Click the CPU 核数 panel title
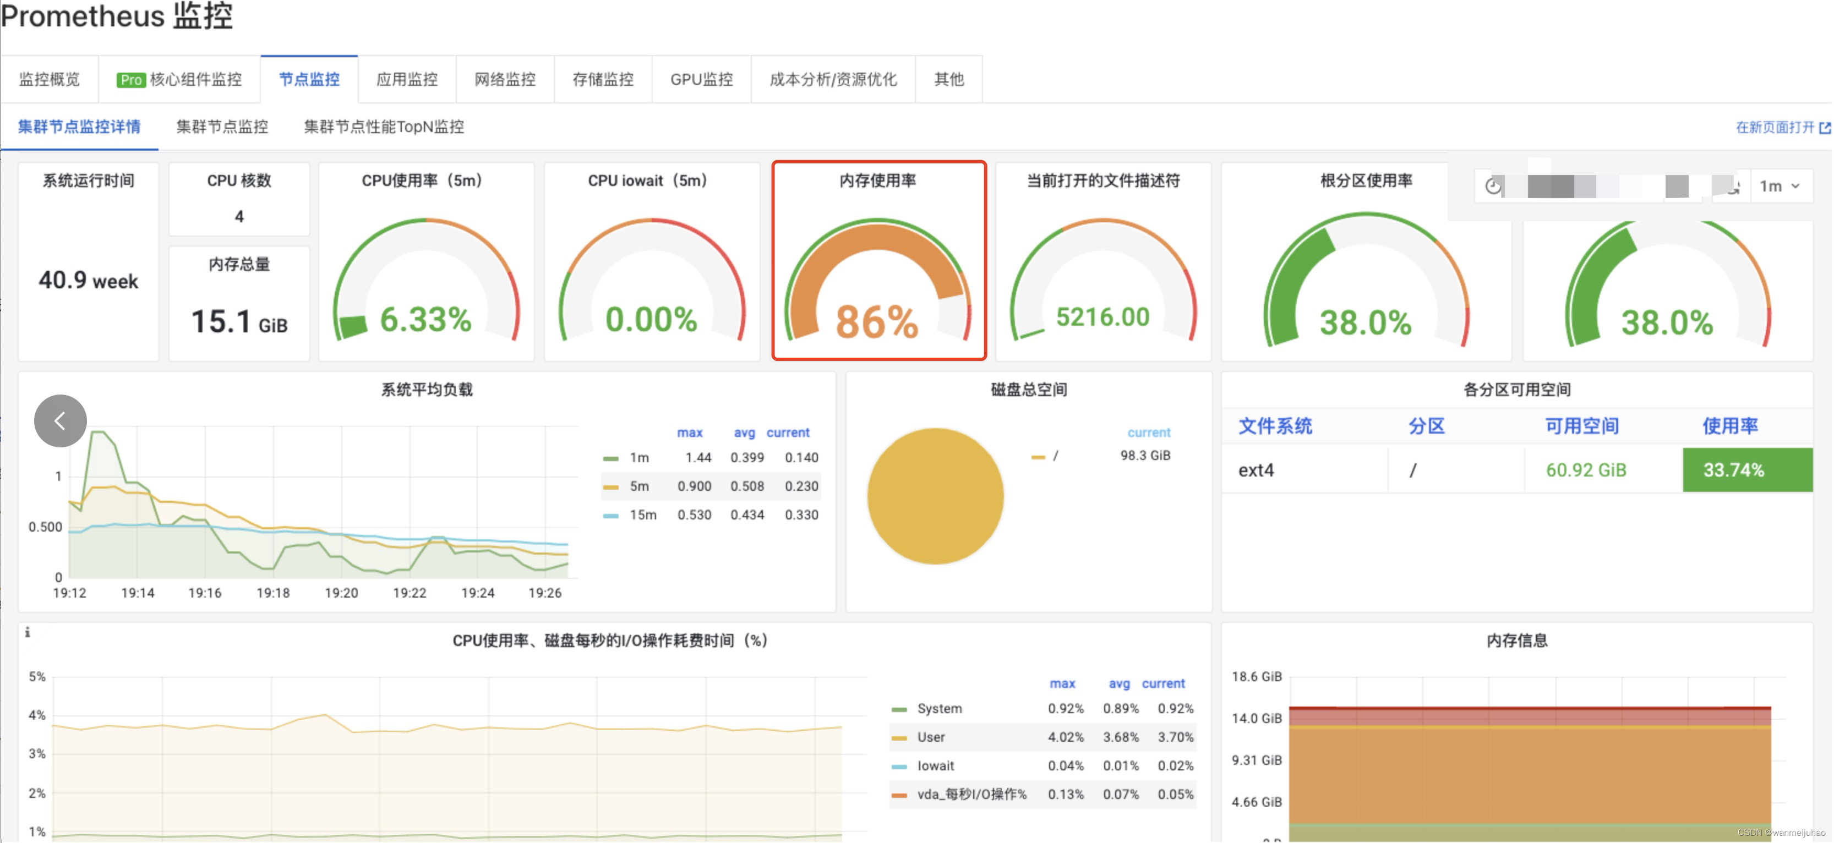The height and width of the screenshot is (843, 1834). [x=239, y=181]
